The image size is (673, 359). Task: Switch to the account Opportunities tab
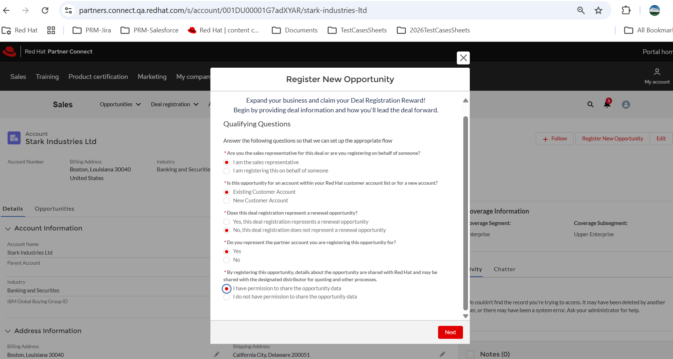click(x=54, y=209)
